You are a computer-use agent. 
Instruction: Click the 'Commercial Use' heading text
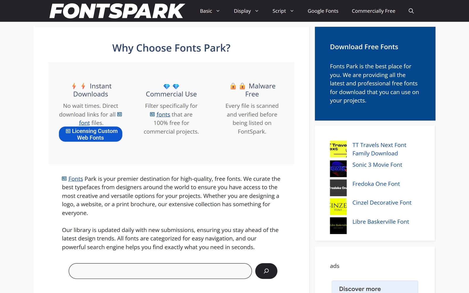pos(171,94)
